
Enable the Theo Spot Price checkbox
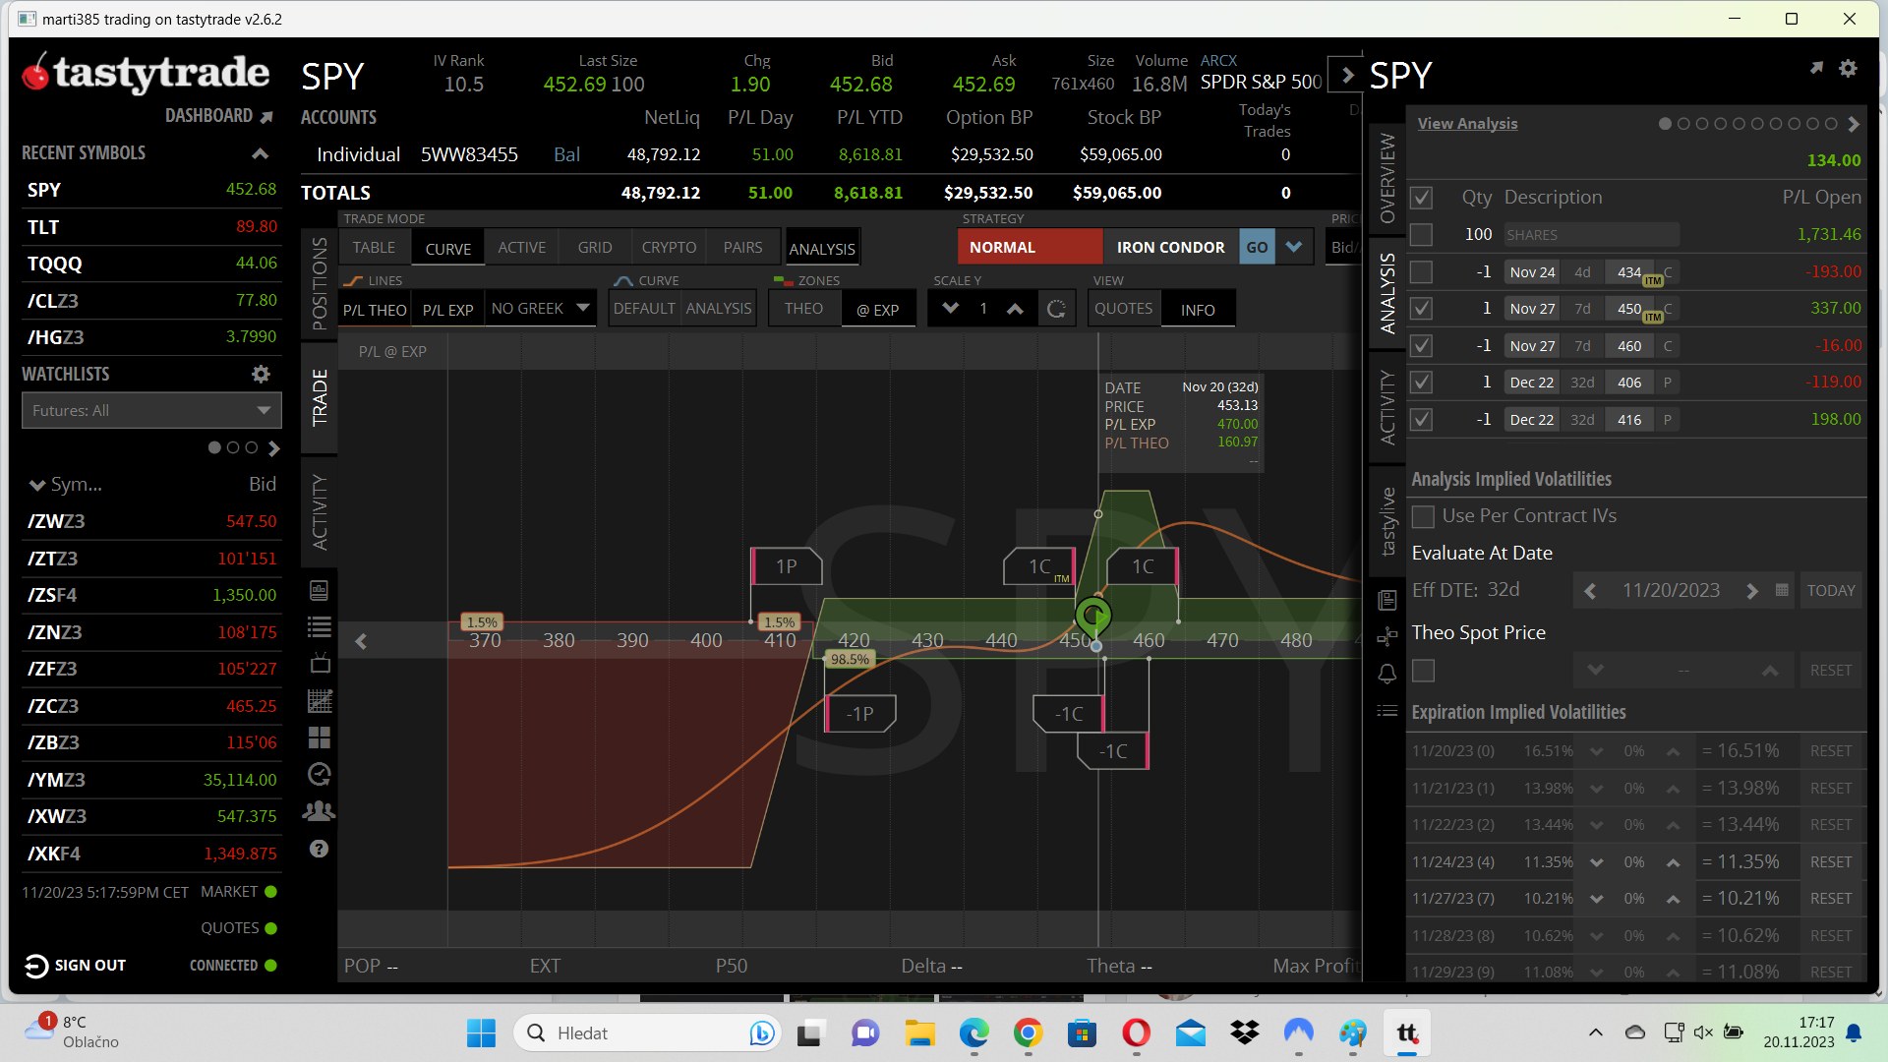click(x=1423, y=671)
